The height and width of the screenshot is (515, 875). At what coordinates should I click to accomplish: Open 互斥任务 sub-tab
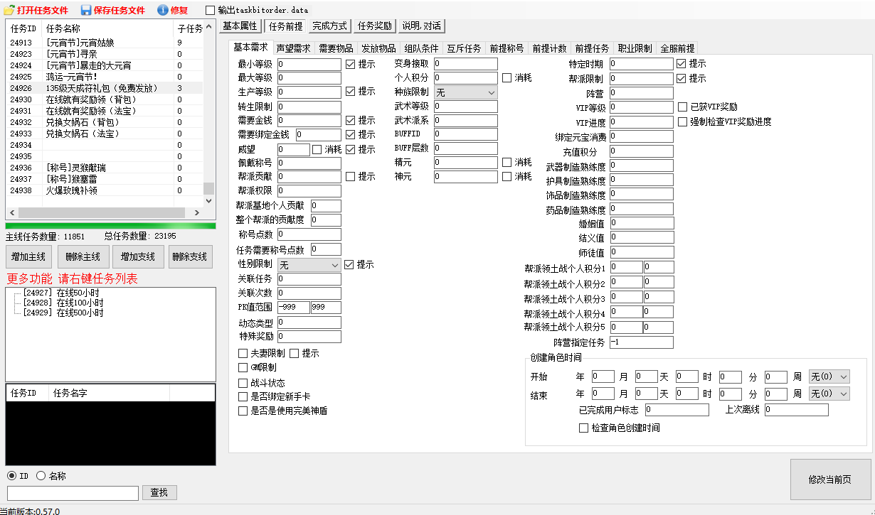464,48
